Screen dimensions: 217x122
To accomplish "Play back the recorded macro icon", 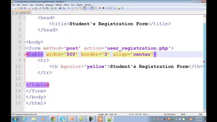I will point(107,8).
